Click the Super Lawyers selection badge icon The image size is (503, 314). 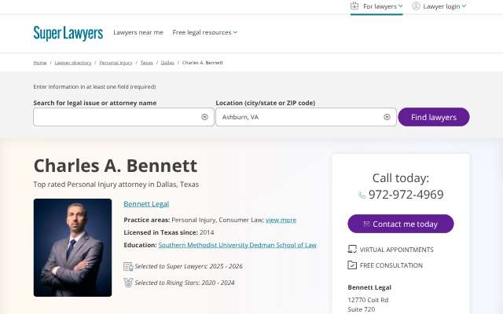[x=128, y=266]
